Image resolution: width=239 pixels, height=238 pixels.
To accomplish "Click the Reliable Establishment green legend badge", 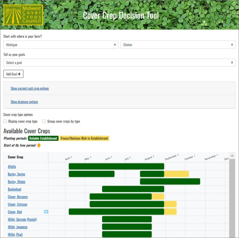I will click(x=43, y=138).
